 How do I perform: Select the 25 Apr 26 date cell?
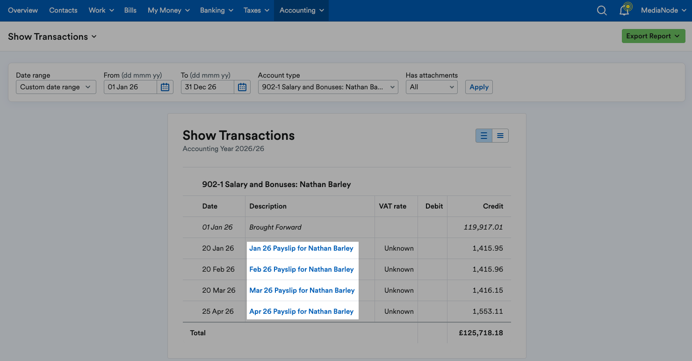[x=218, y=311]
